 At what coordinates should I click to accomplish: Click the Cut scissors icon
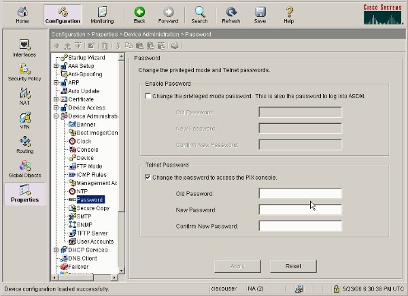point(118,46)
